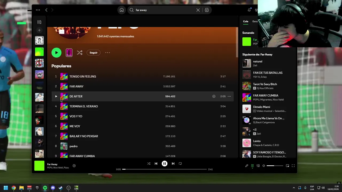Viewport: 342px width, 192px height.
Task: Open Epic Games Launcher from the taskbar
Action: tap(37, 188)
